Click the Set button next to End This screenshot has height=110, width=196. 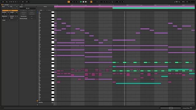17,7
